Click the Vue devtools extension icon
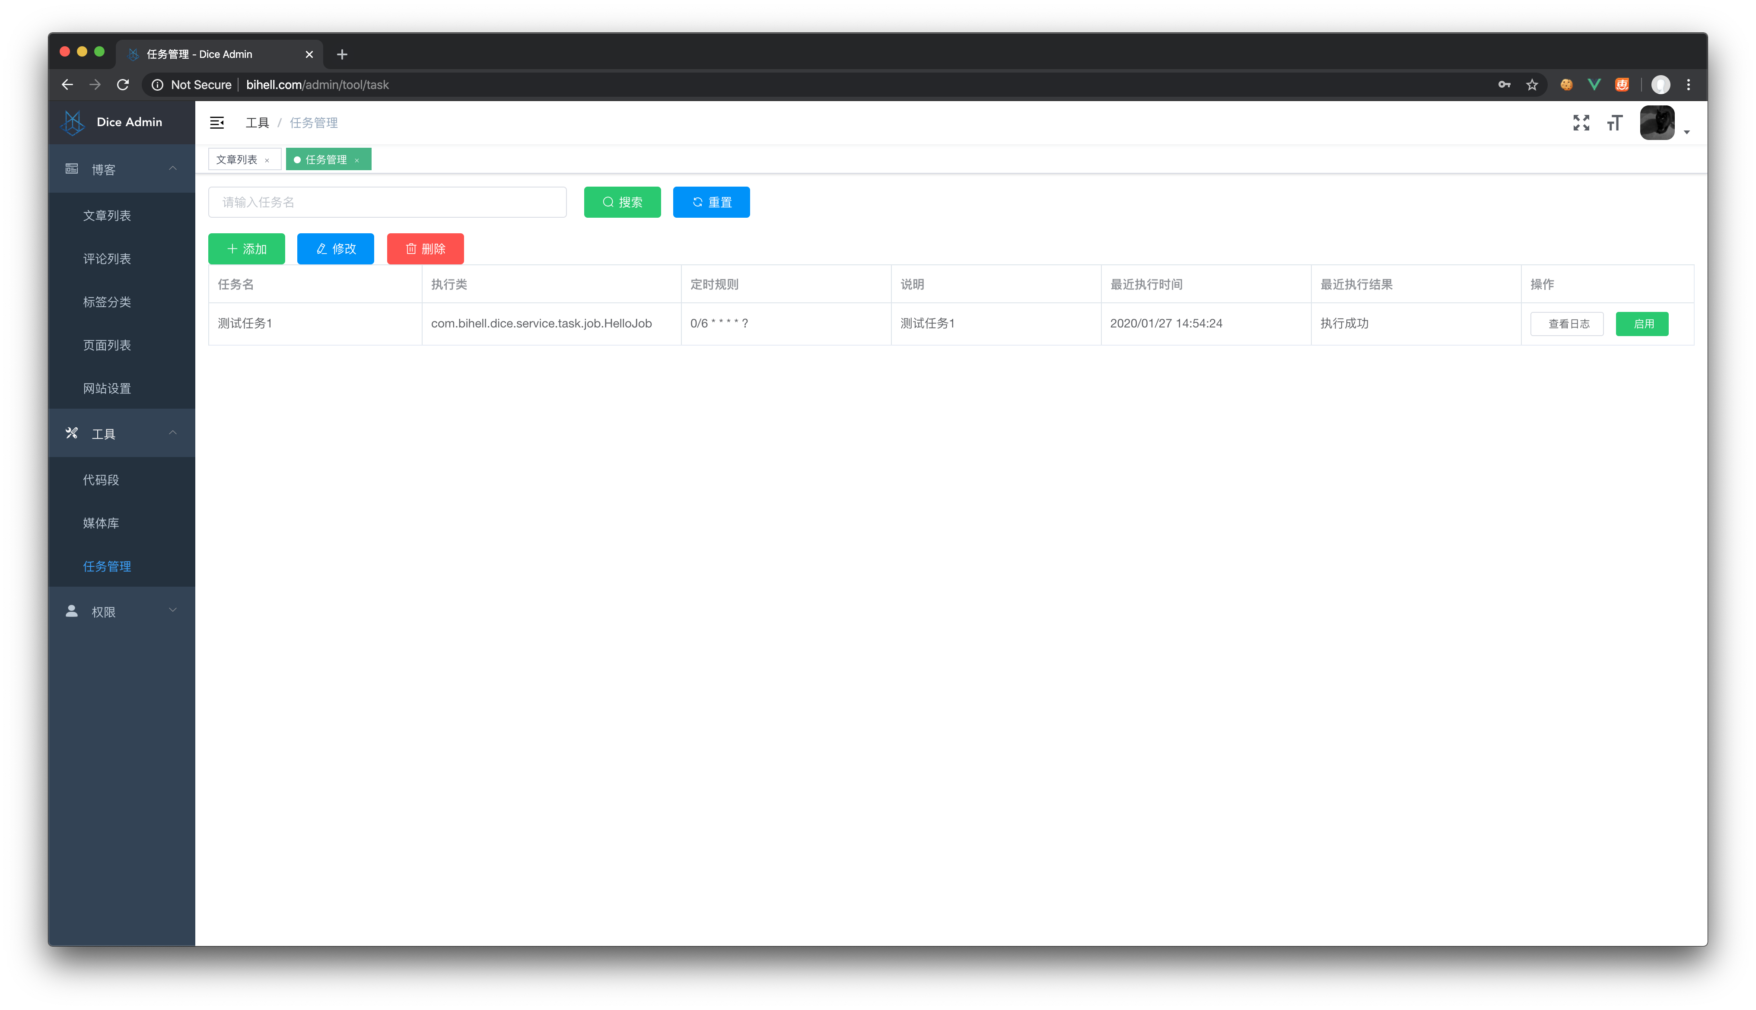Screen dimensions: 1756x1010 1594,85
